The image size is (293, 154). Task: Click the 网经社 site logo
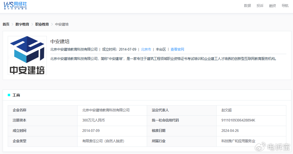(15, 6)
